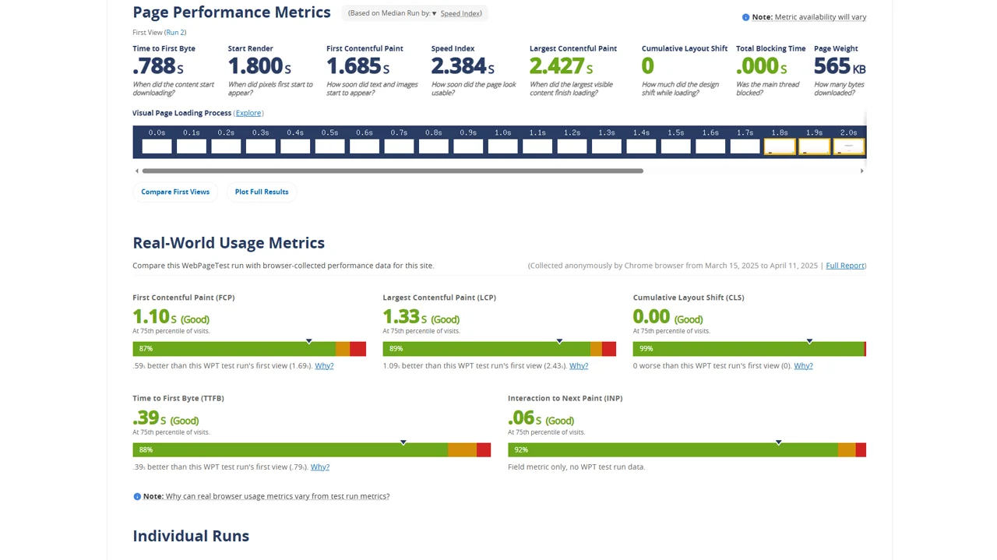Click the LCP 75th percentile marker triangle
This screenshot has width=997, height=560.
pyautogui.click(x=559, y=341)
